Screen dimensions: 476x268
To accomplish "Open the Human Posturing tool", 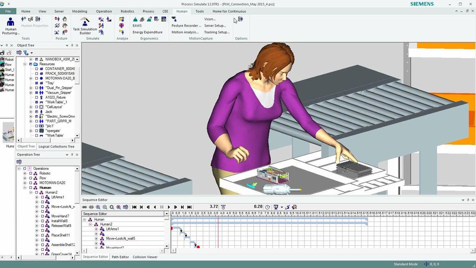I will tap(11, 26).
